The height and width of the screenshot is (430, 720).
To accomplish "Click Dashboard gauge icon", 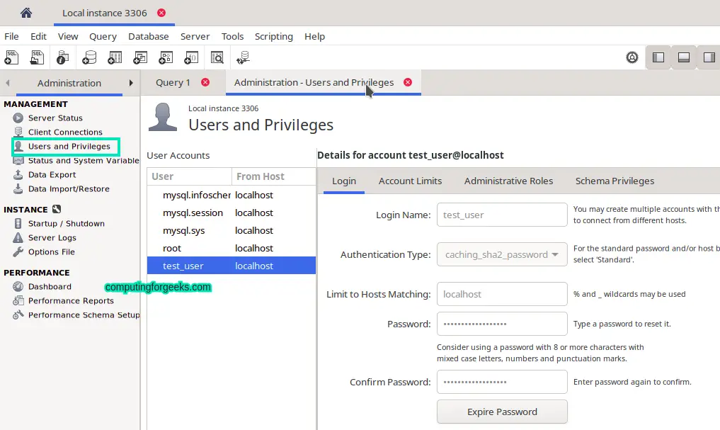I will click(18, 287).
